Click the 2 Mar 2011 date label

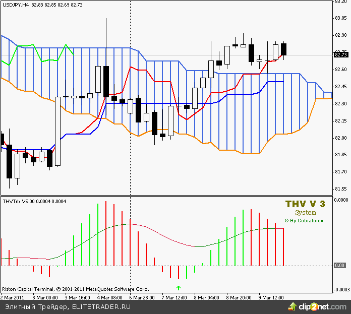tap(13, 297)
